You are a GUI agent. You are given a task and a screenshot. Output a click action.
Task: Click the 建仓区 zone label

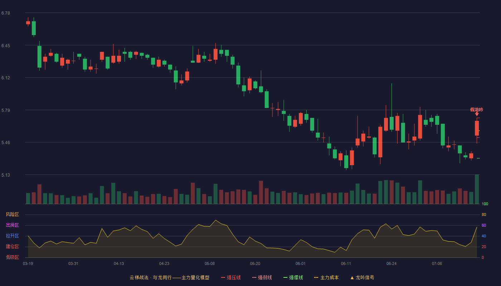(12, 247)
